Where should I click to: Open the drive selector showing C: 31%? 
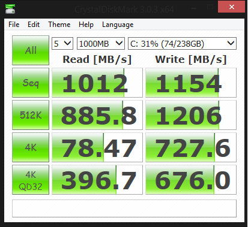click(182, 43)
